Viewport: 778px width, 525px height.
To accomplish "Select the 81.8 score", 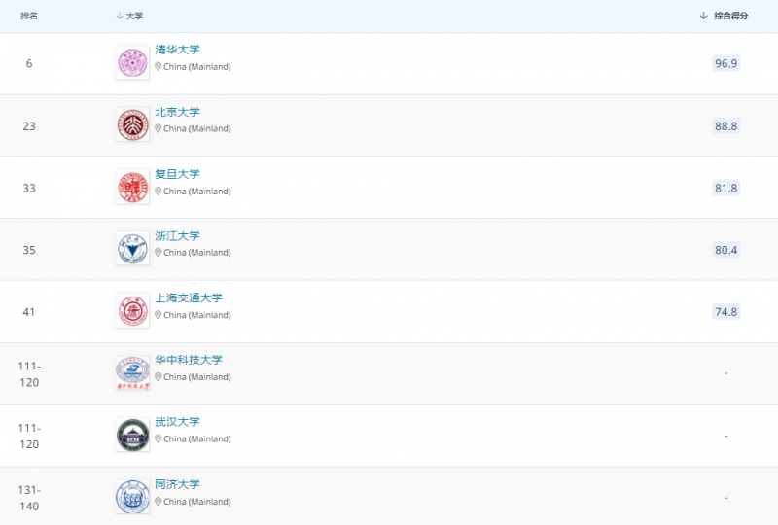I will pyautogui.click(x=725, y=188).
